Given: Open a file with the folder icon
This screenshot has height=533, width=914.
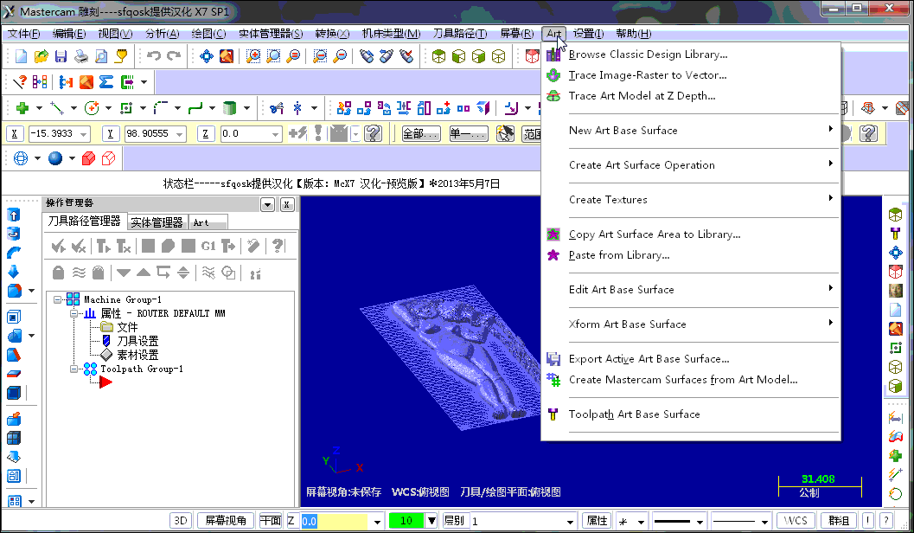Looking at the screenshot, I should pyautogui.click(x=41, y=56).
